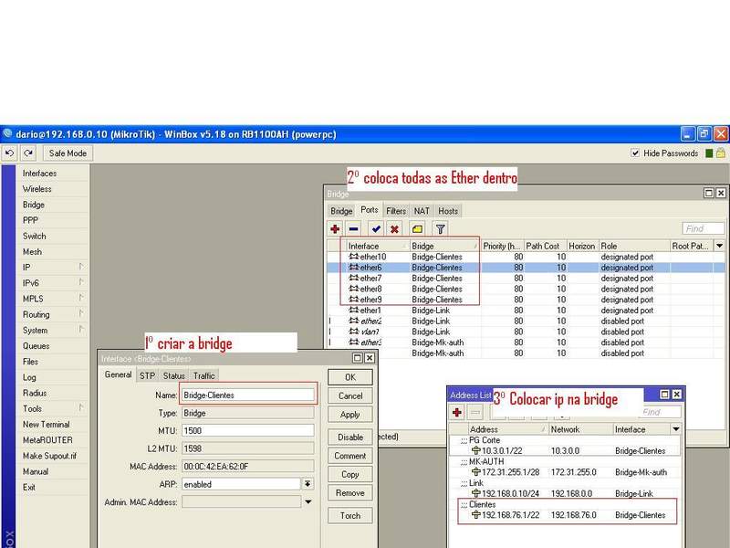The width and height of the screenshot is (730, 548).
Task: Open the Status tab in interface dialog
Action: tap(173, 375)
